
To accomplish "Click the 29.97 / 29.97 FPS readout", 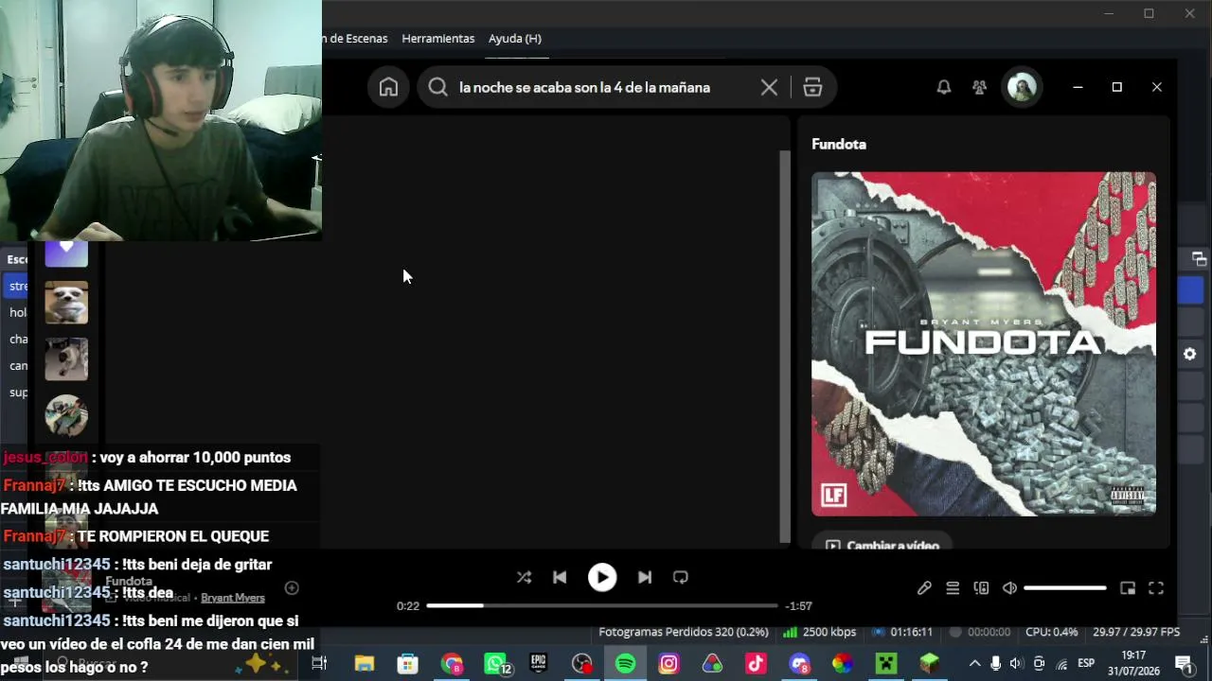I will coord(1136,632).
